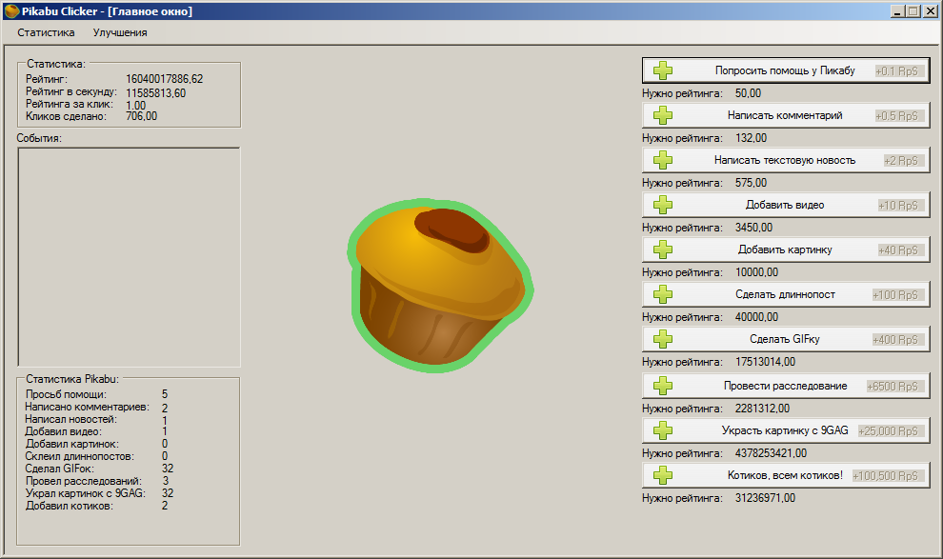Click green plus icon beside Провести расследование
The width and height of the screenshot is (943, 559).
tap(663, 386)
